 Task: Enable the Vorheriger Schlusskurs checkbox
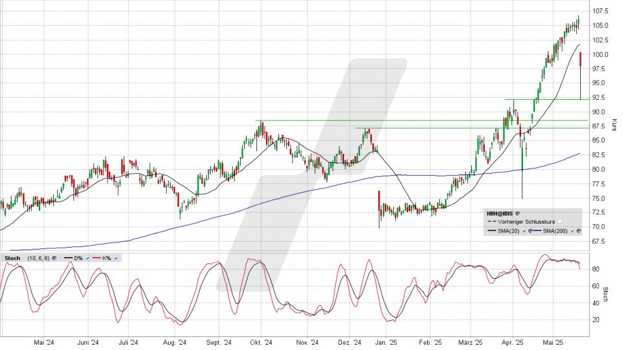pos(559,222)
